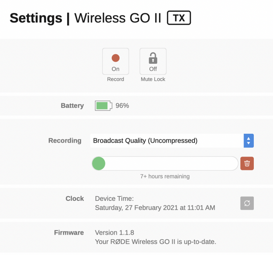
Task: Delete recordings with the red trash icon
Action: [247, 163]
